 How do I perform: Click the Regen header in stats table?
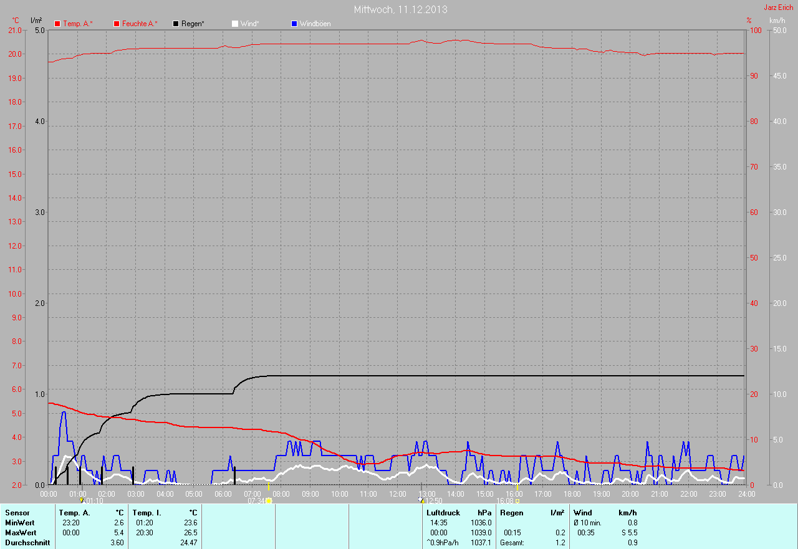512,513
